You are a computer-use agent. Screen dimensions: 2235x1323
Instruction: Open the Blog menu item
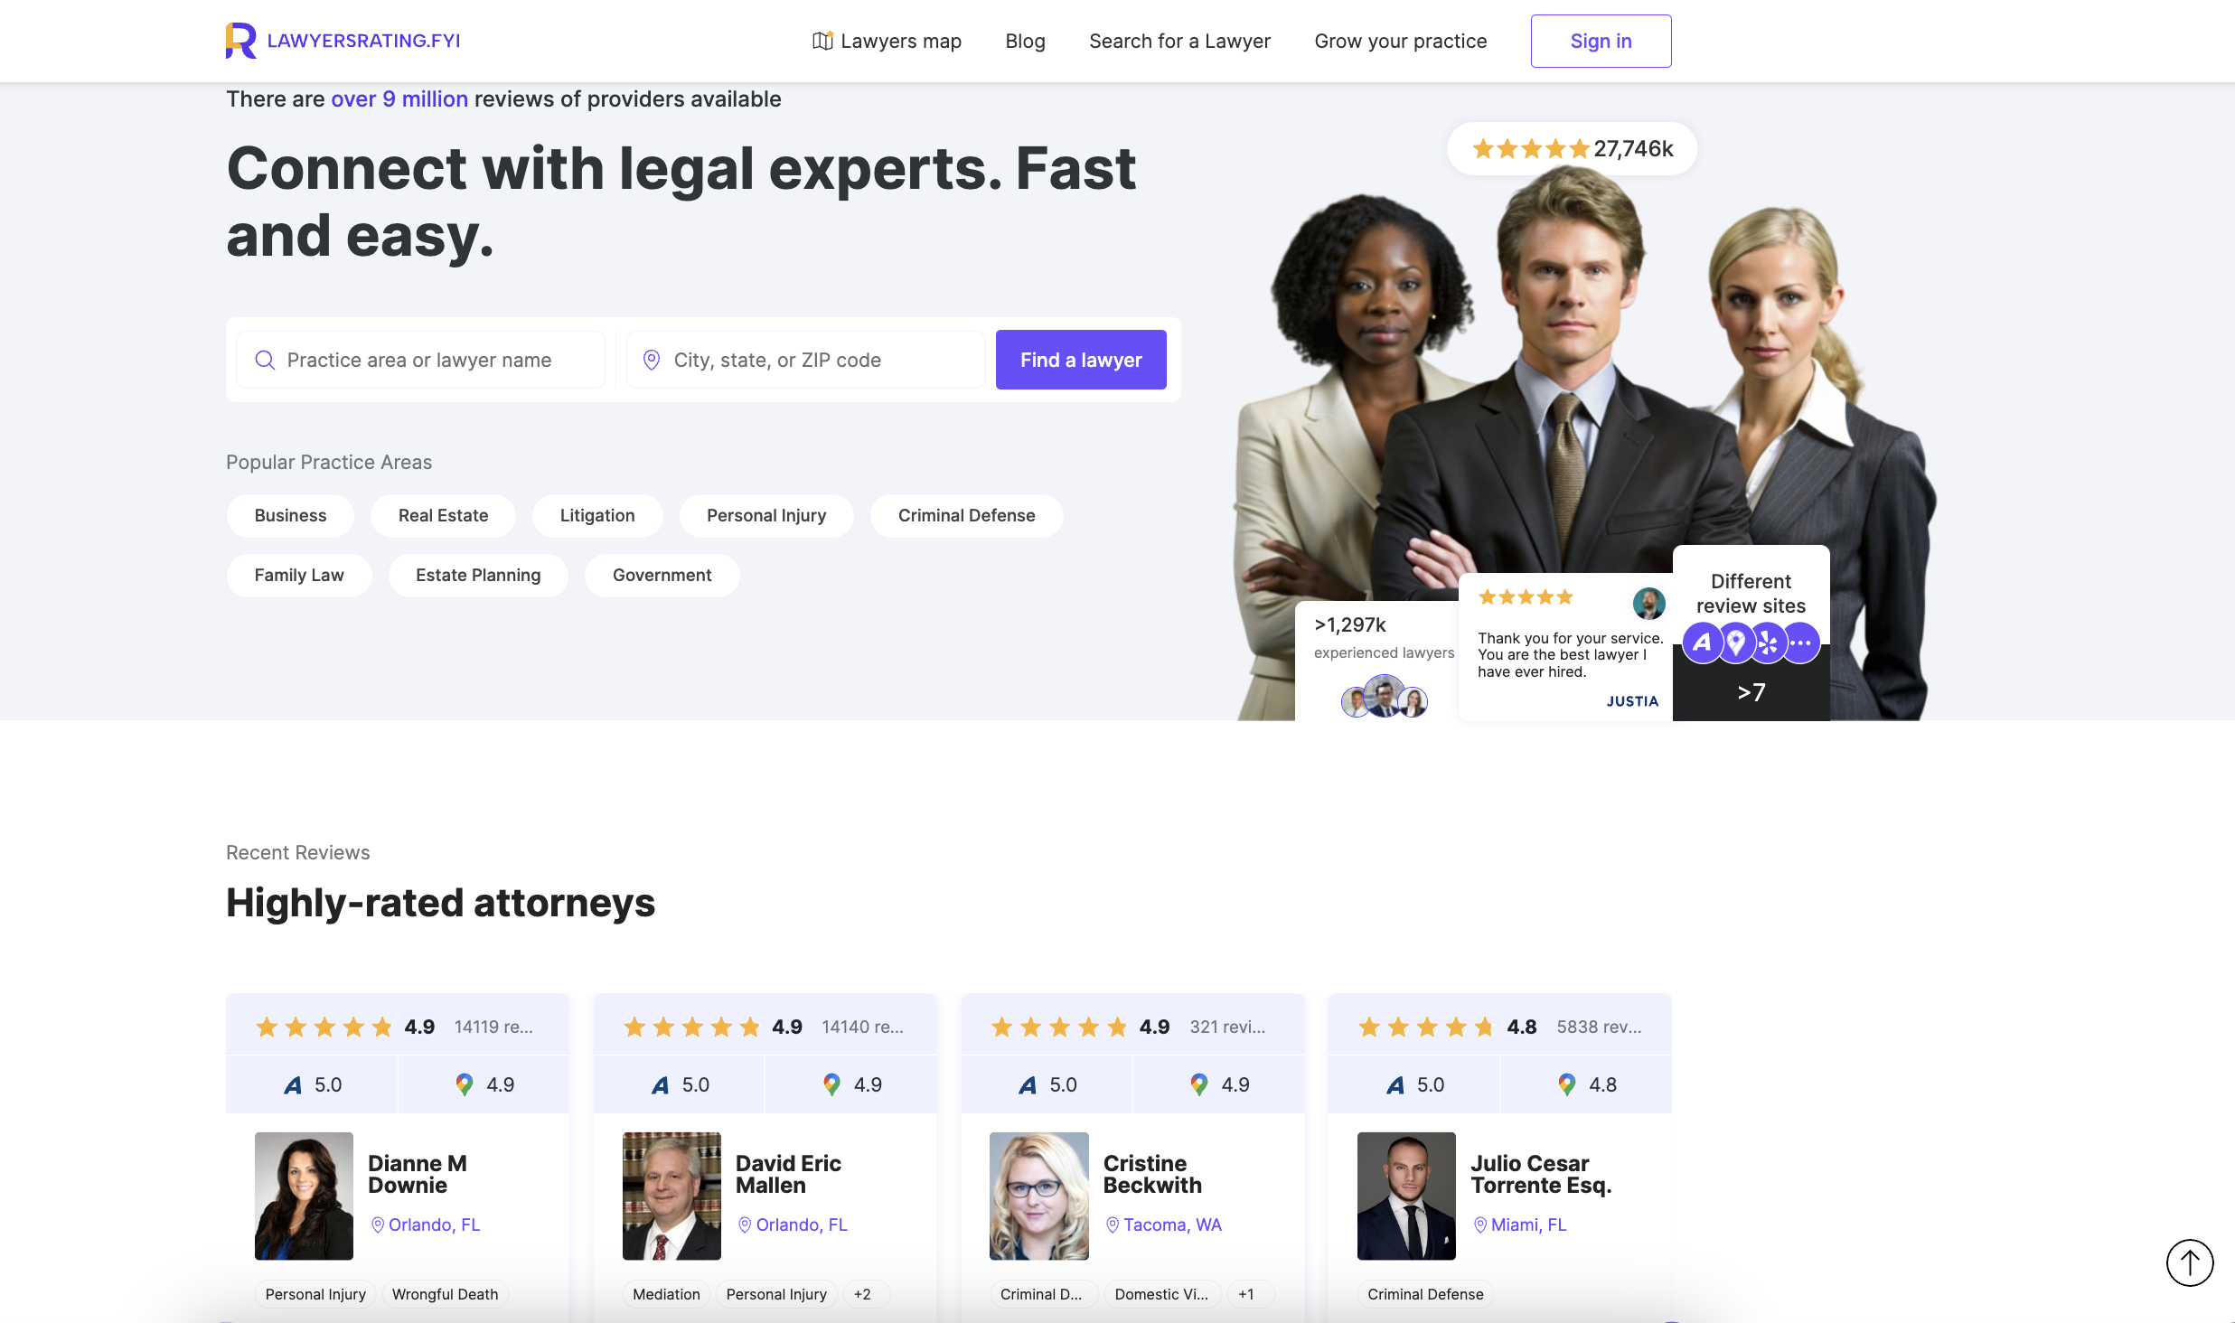coord(1025,41)
